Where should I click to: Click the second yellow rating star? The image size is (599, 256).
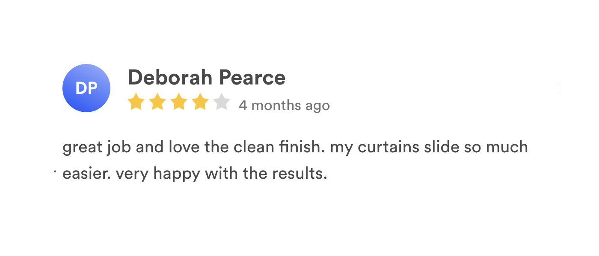[157, 102]
